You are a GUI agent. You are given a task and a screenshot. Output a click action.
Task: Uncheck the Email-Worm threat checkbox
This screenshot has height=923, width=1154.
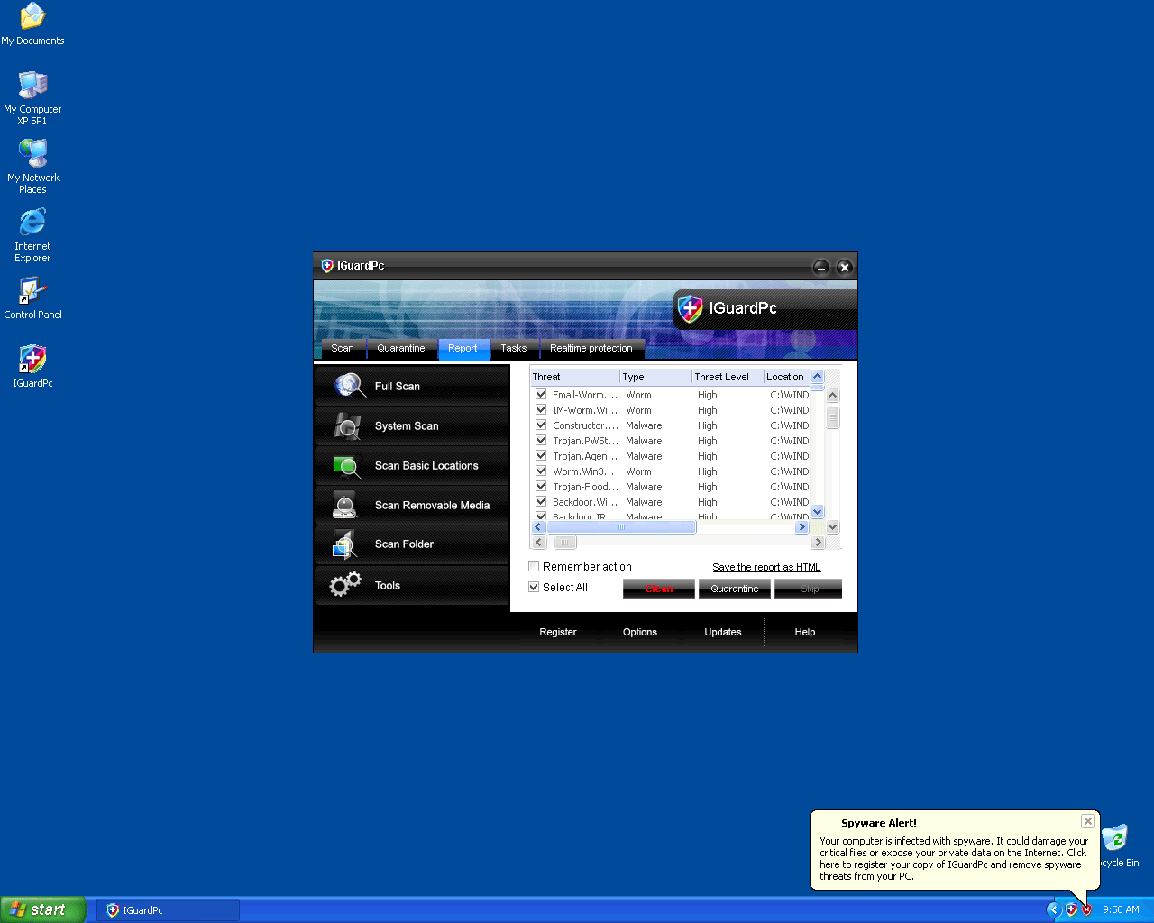click(x=541, y=394)
